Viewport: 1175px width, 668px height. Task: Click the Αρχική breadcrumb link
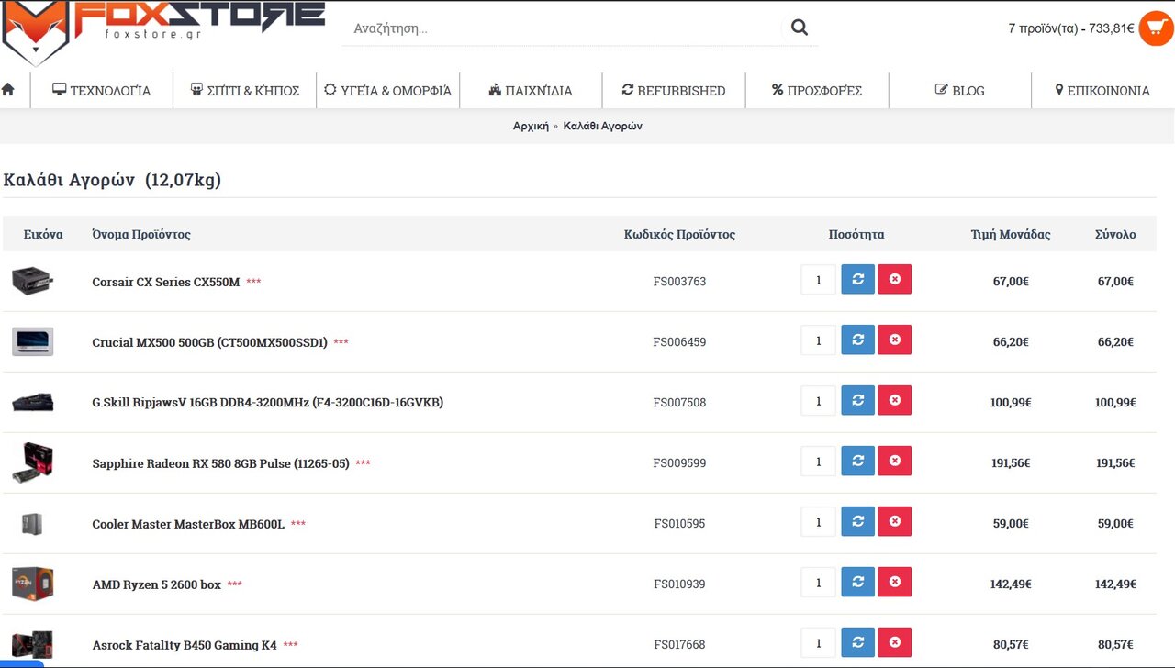click(531, 126)
